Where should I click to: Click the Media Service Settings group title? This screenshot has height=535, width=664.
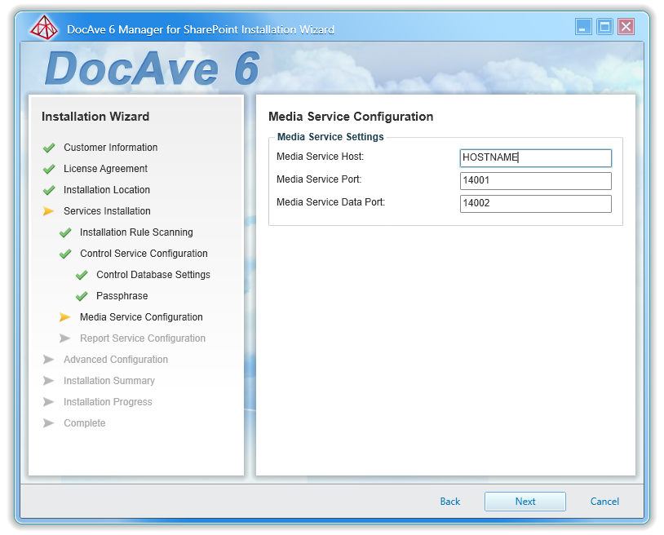pyautogui.click(x=330, y=137)
